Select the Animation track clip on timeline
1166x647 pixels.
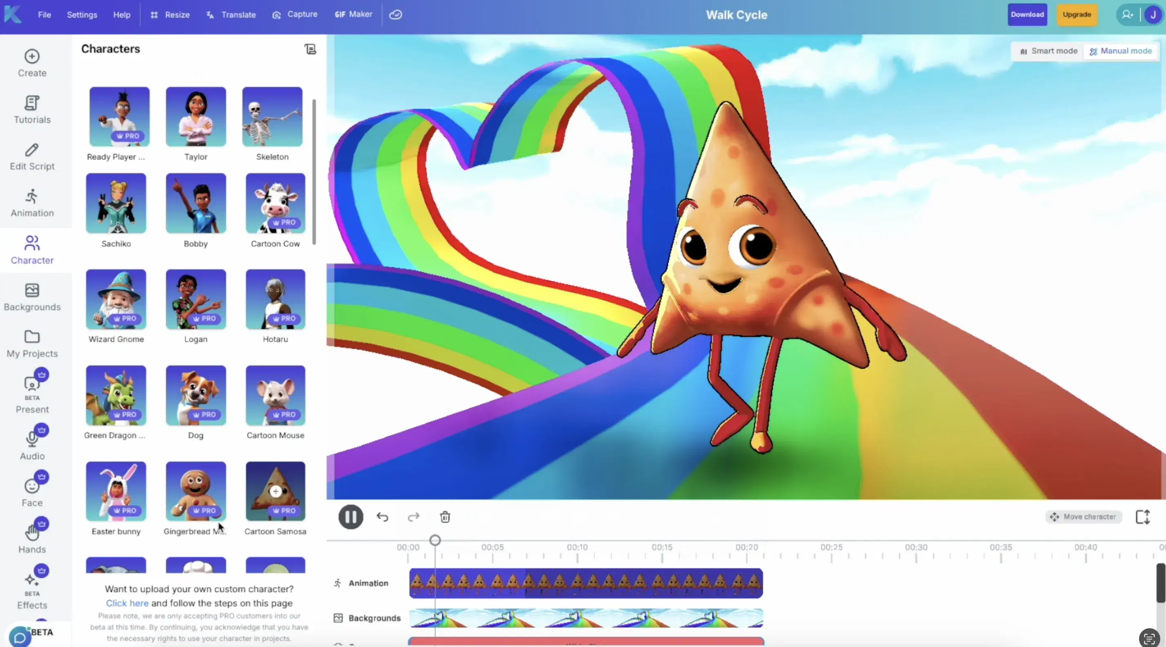coord(586,583)
